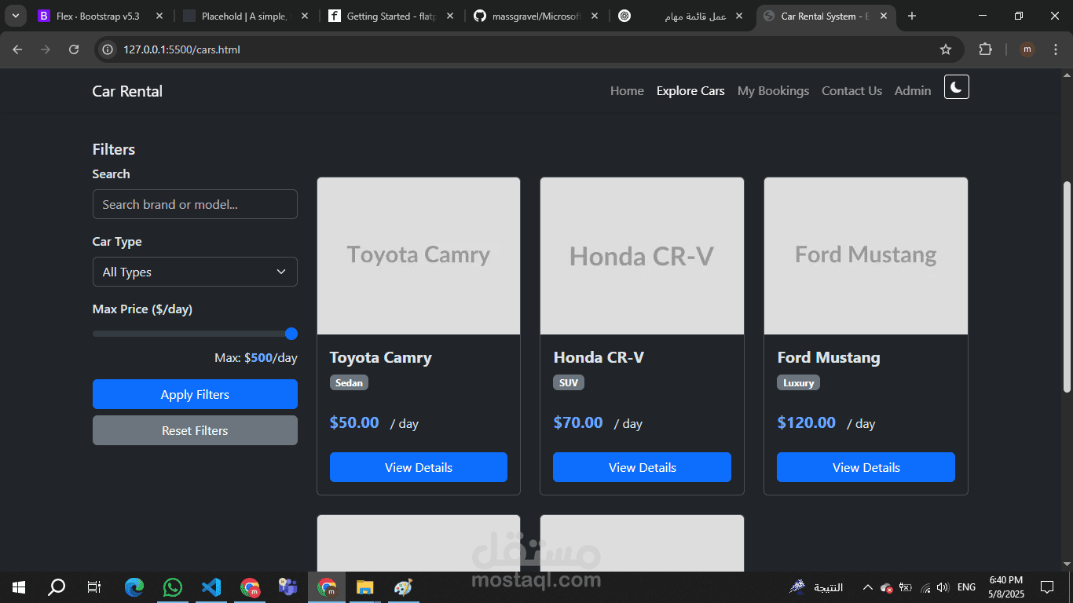Click the $50.00 price text
The image size is (1073, 603).
coord(354,422)
